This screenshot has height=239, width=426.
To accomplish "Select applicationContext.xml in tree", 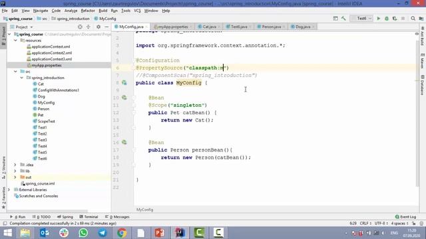I will (x=51, y=46).
